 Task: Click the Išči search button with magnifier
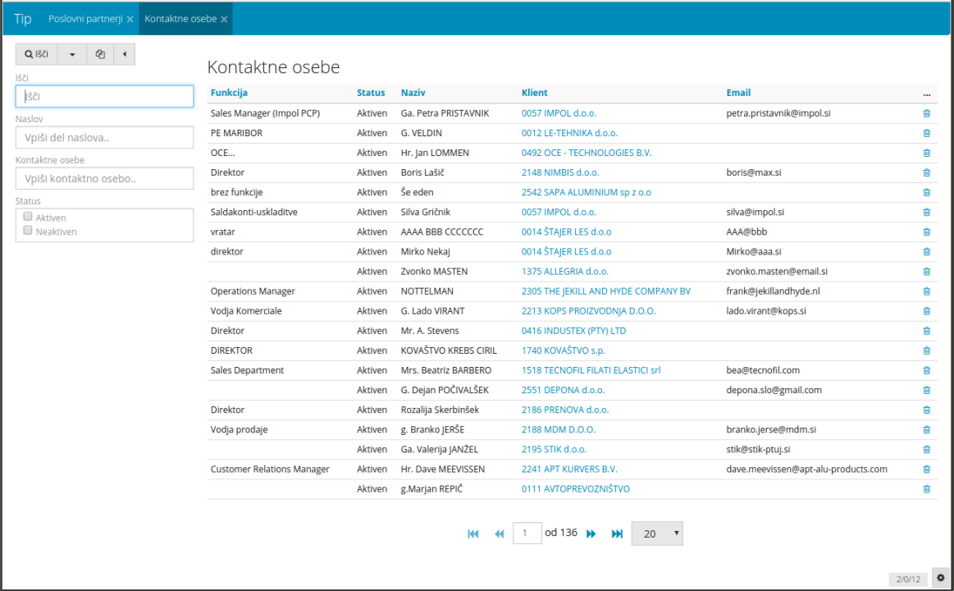tap(37, 54)
